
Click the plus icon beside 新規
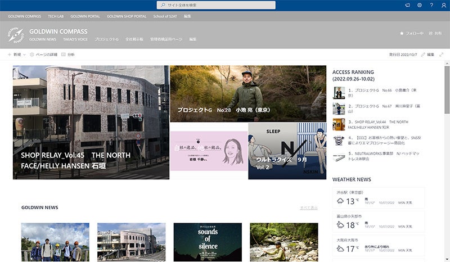click(x=9, y=55)
